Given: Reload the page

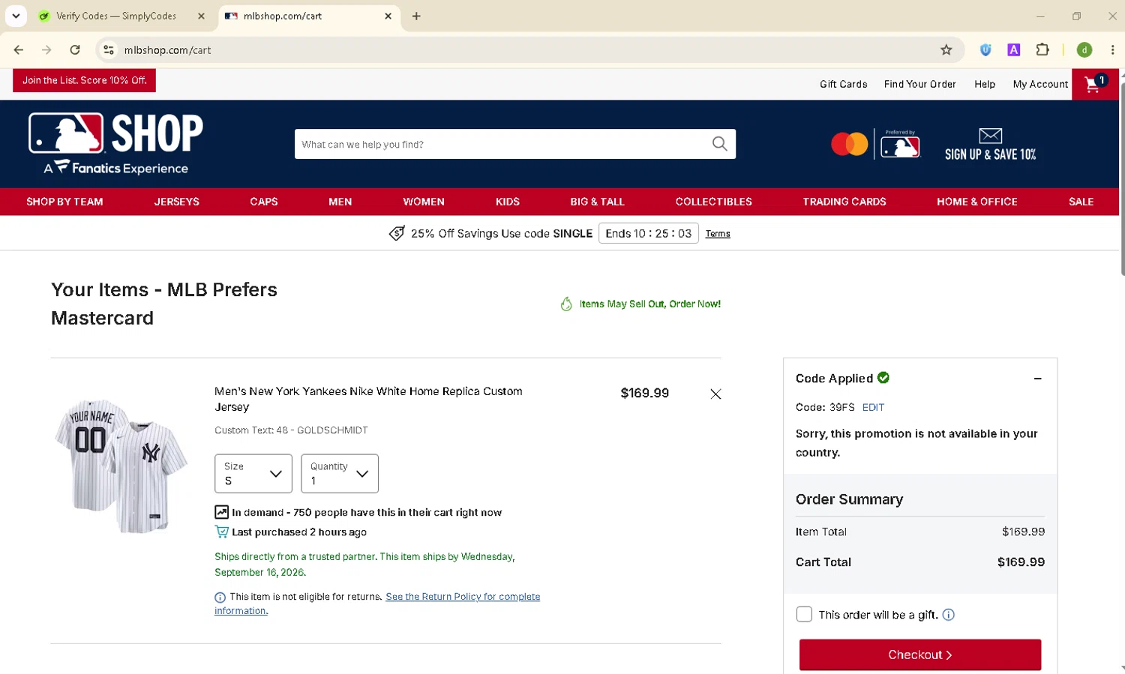Looking at the screenshot, I should pyautogui.click(x=75, y=50).
